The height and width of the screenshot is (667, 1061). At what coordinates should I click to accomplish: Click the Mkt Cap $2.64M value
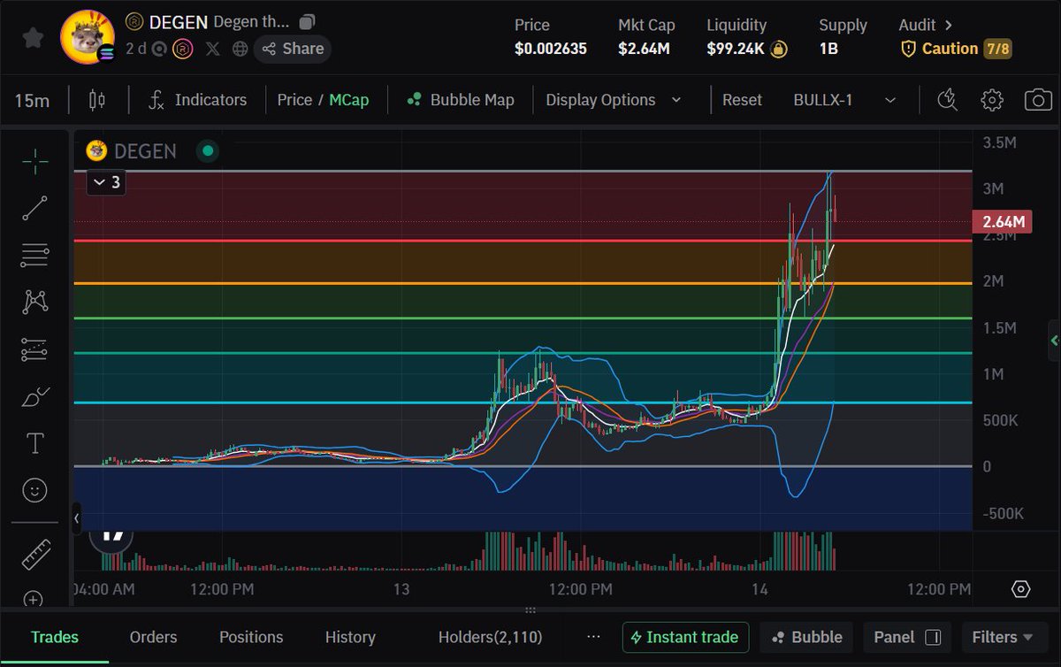point(644,49)
